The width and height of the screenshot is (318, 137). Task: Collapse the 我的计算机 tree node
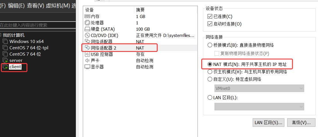(x=1, y=35)
